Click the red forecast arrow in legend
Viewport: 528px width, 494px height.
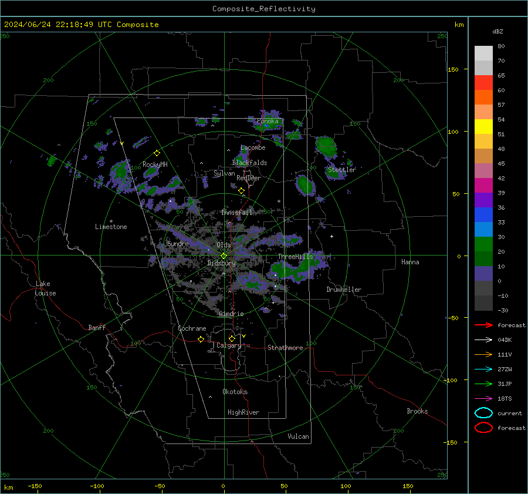(483, 325)
